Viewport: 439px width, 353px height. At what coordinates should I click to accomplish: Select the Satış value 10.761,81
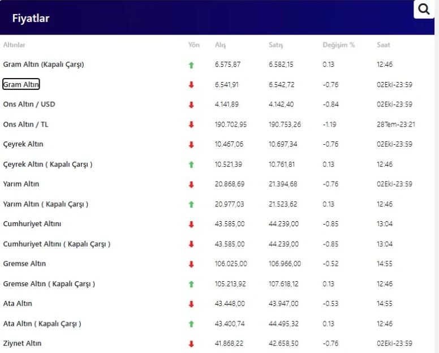[x=282, y=164]
